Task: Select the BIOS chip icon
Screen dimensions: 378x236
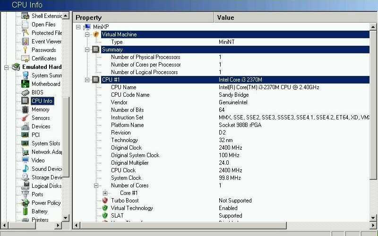Action: point(25,93)
